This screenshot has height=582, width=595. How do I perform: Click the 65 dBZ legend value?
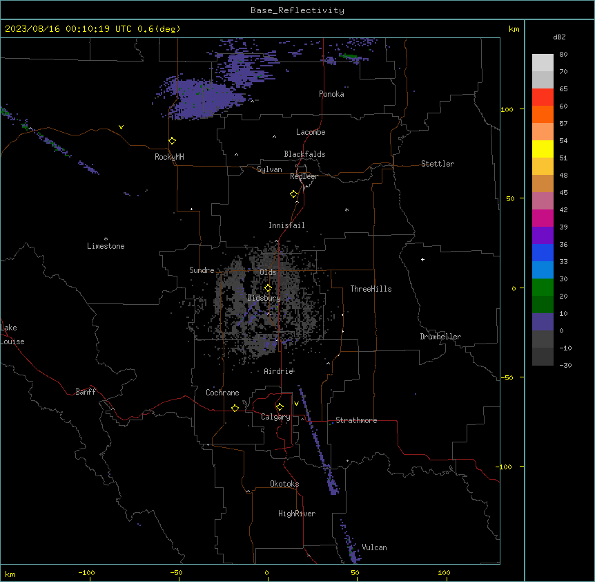[563, 89]
